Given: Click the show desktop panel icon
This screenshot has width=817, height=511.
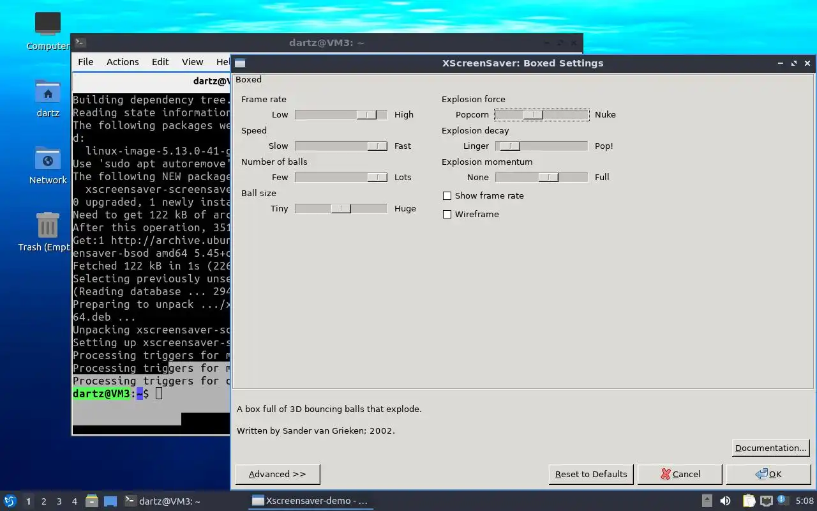Looking at the screenshot, I should click(110, 501).
